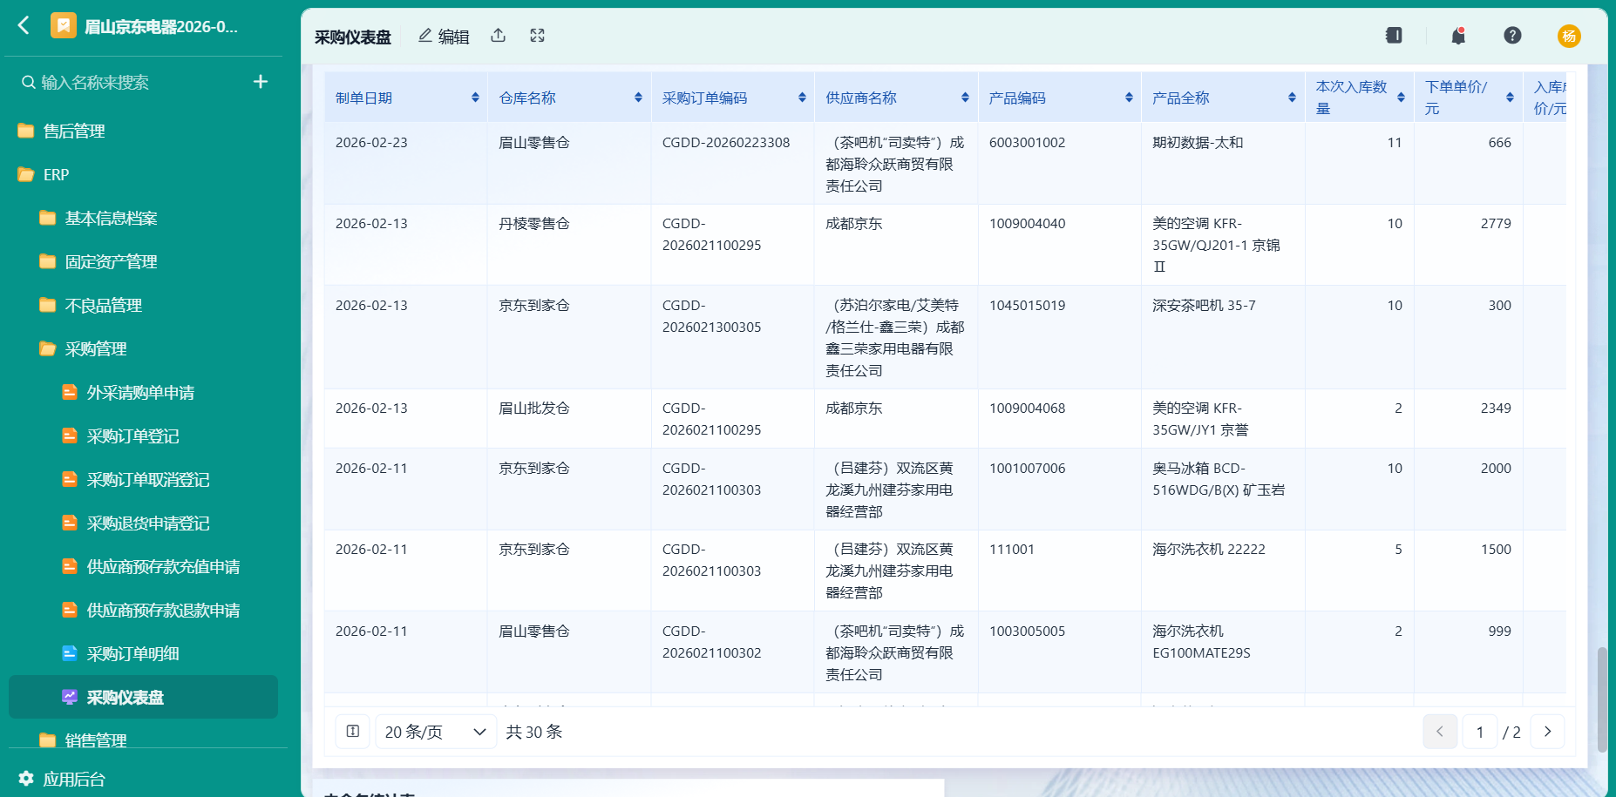
Task: Open notifications bell icon
Action: click(1458, 36)
